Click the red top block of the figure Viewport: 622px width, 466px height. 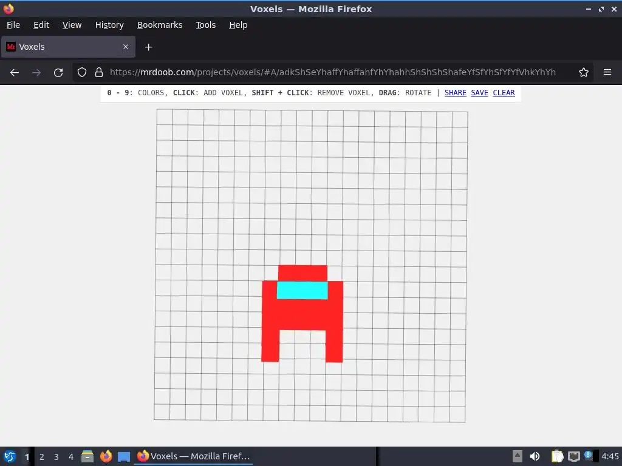pos(302,273)
